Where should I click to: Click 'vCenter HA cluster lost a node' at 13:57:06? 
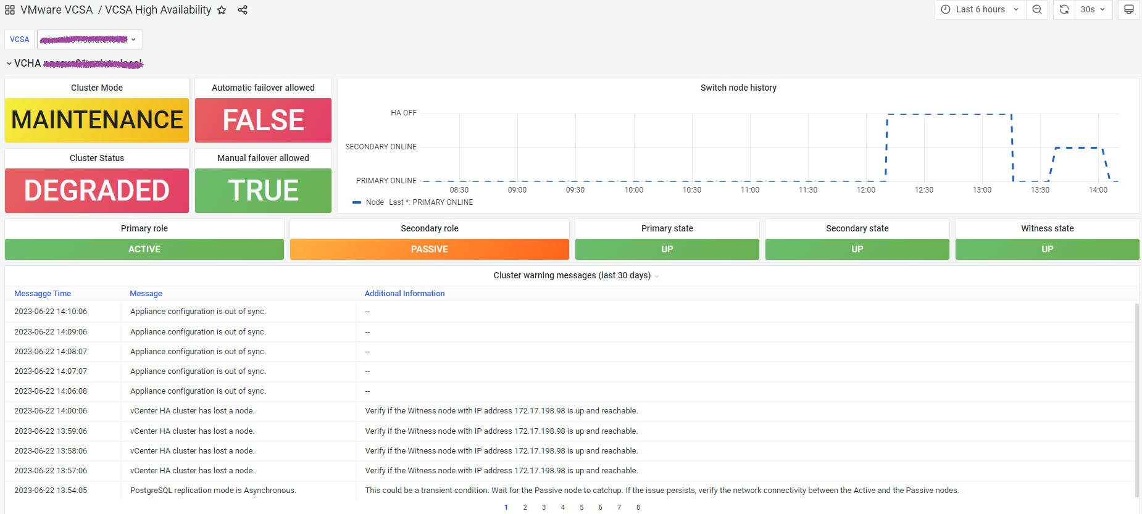pos(192,471)
